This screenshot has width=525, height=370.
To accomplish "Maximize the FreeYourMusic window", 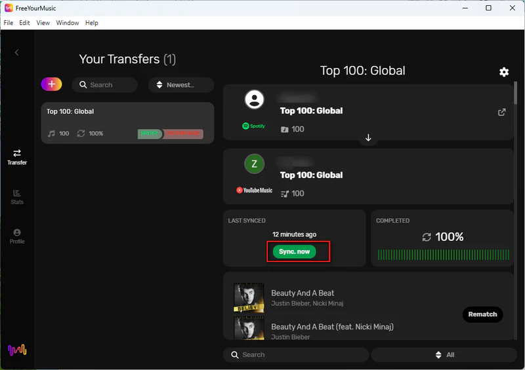I will (488, 8).
